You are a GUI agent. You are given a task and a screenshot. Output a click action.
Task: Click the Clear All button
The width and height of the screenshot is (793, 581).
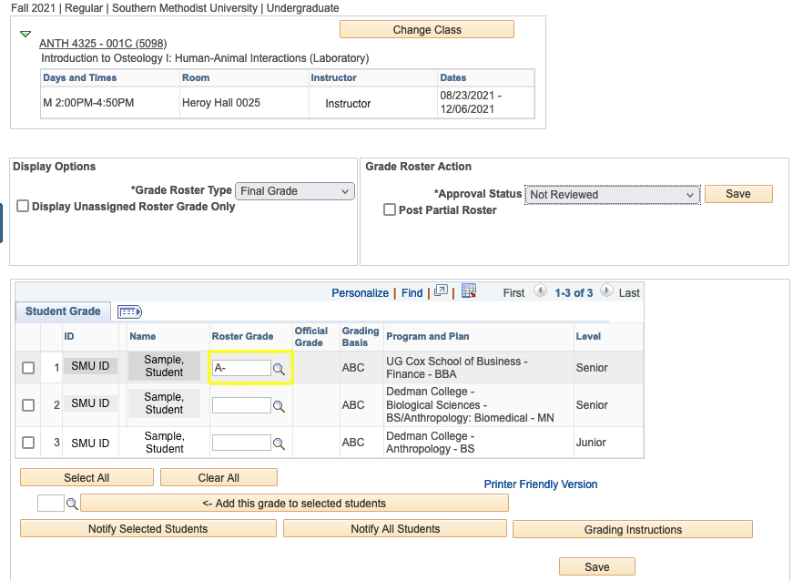[219, 477]
